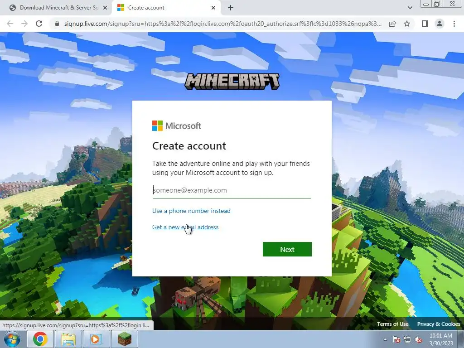Open Windows Explorer from the taskbar
The image size is (464, 348).
68,339
